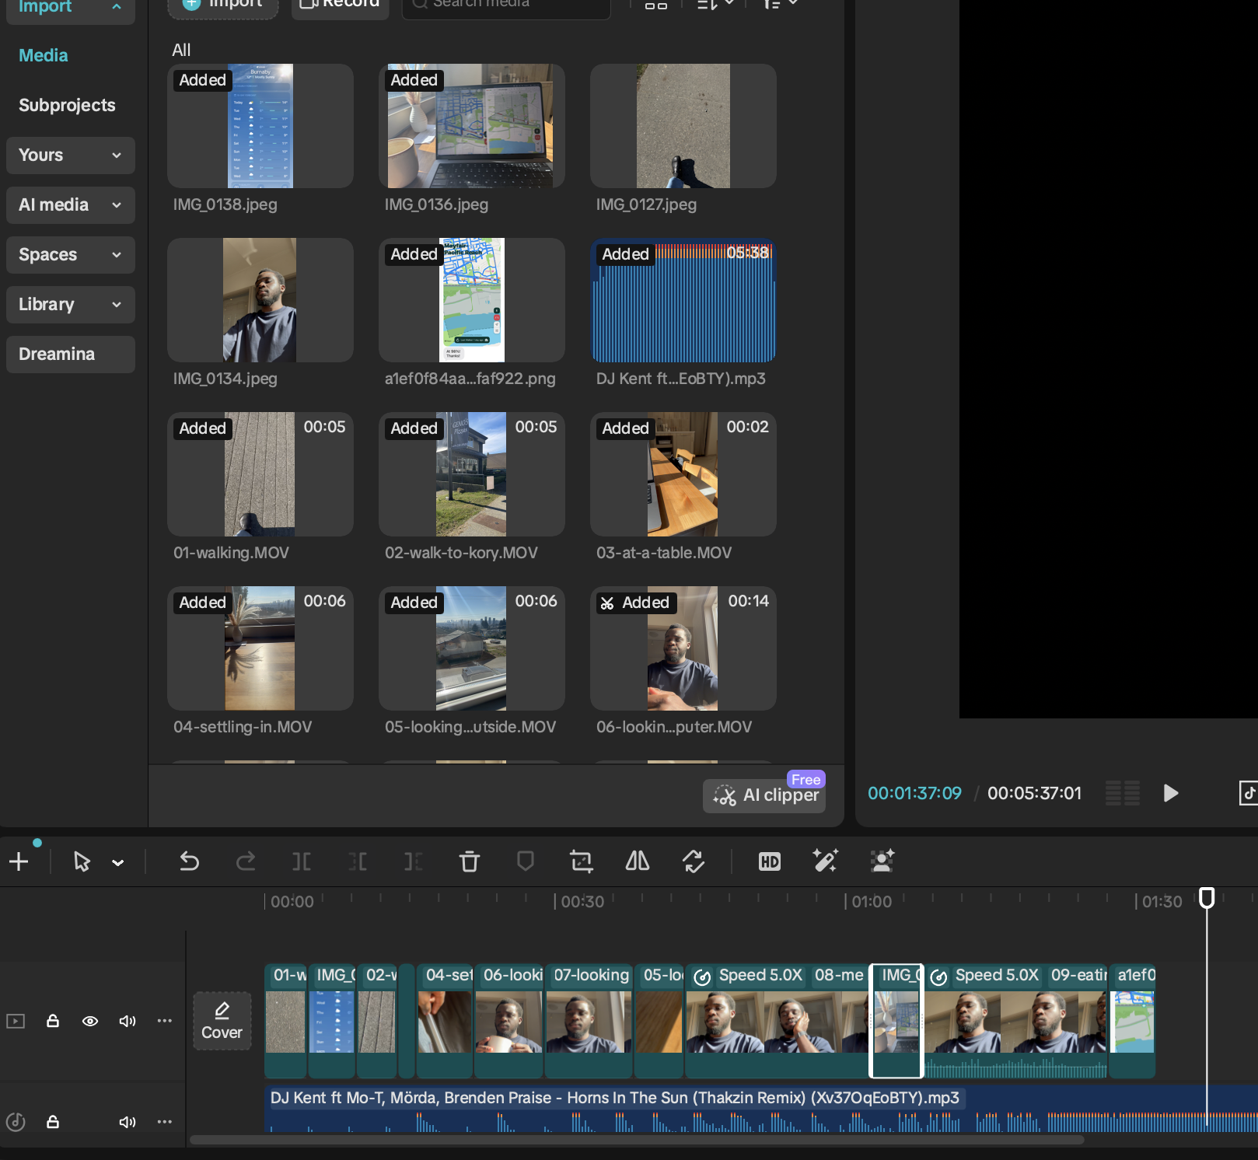Open the select tool dropdown arrow
The height and width of the screenshot is (1160, 1258).
[118, 861]
